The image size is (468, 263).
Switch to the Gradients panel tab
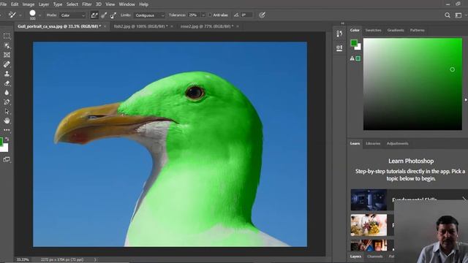click(396, 30)
